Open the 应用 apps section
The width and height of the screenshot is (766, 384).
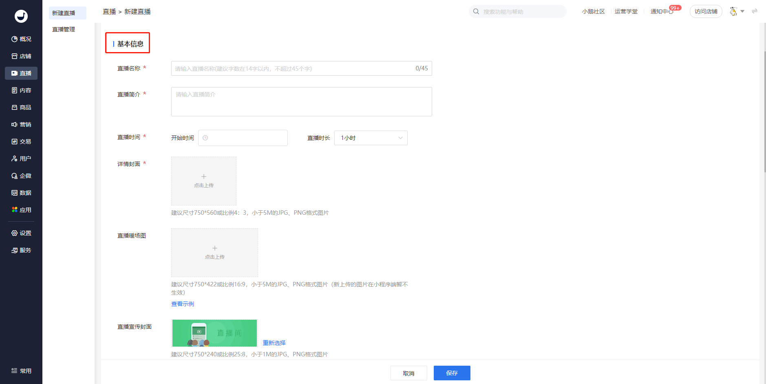coord(21,210)
